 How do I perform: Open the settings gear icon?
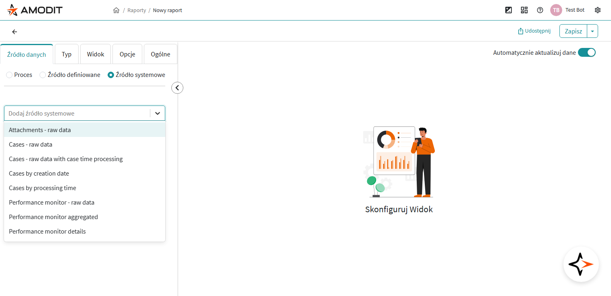[598, 10]
